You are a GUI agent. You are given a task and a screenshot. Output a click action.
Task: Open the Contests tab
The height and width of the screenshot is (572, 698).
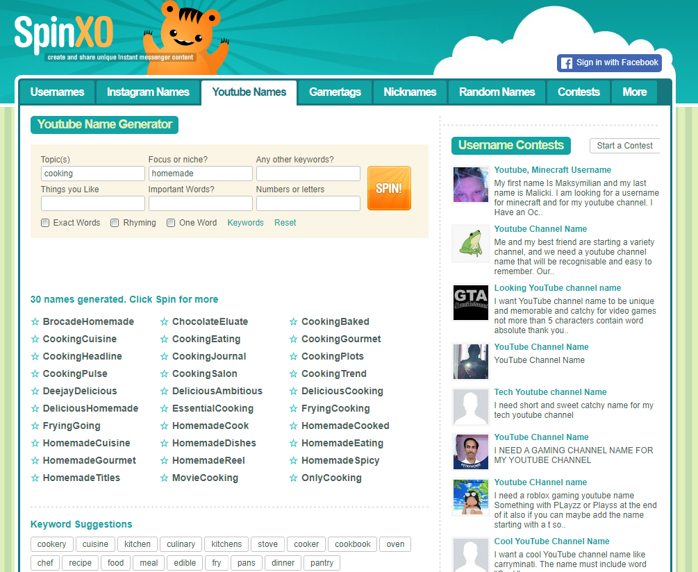579,92
